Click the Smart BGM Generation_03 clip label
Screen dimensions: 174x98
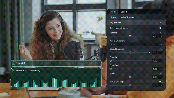point(29,71)
